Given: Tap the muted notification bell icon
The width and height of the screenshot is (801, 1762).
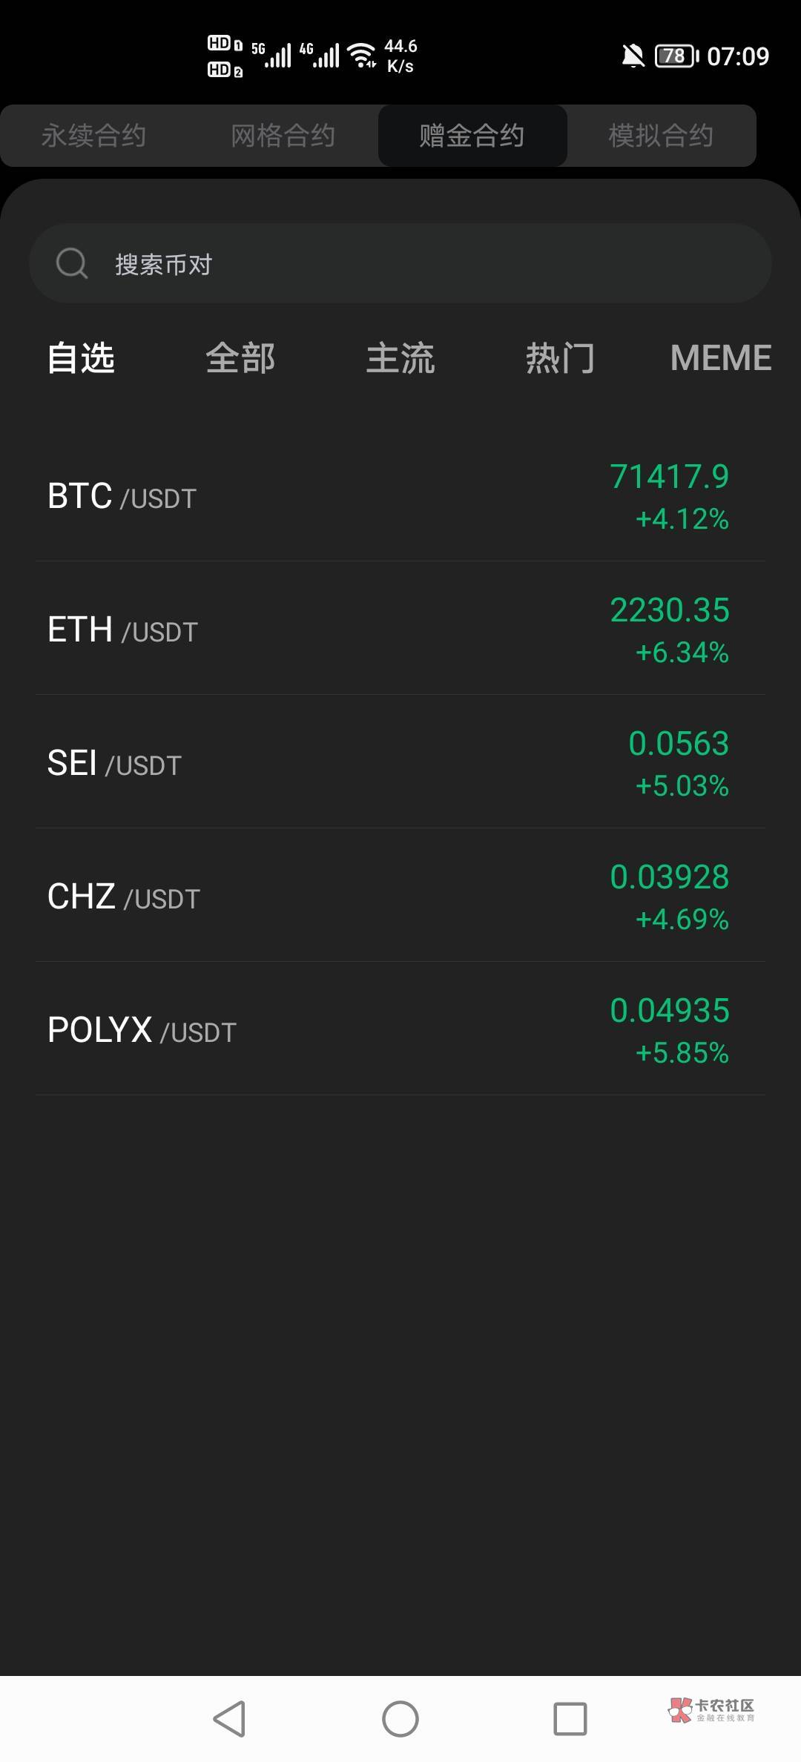Looking at the screenshot, I should coord(633,56).
